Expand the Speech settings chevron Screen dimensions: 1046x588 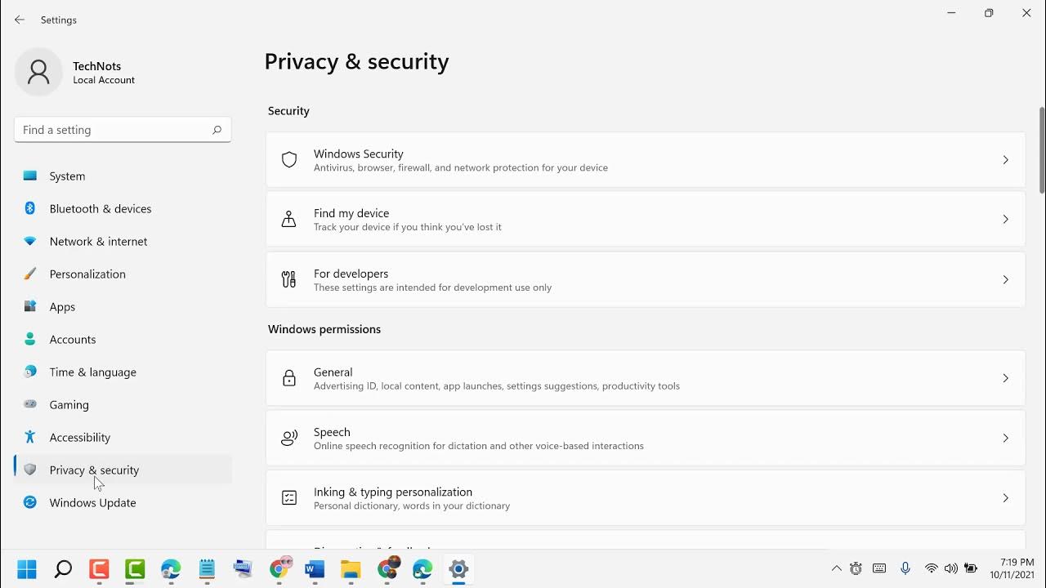pyautogui.click(x=1005, y=439)
